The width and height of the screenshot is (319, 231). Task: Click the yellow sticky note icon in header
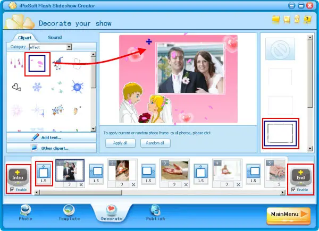tap(287, 20)
